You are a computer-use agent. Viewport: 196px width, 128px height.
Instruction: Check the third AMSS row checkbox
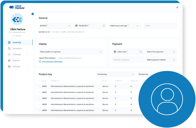(39, 98)
